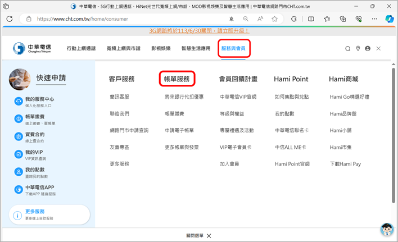Close the mega menu with the X icon
Viewport: 398px width, 242px height.
point(378,49)
